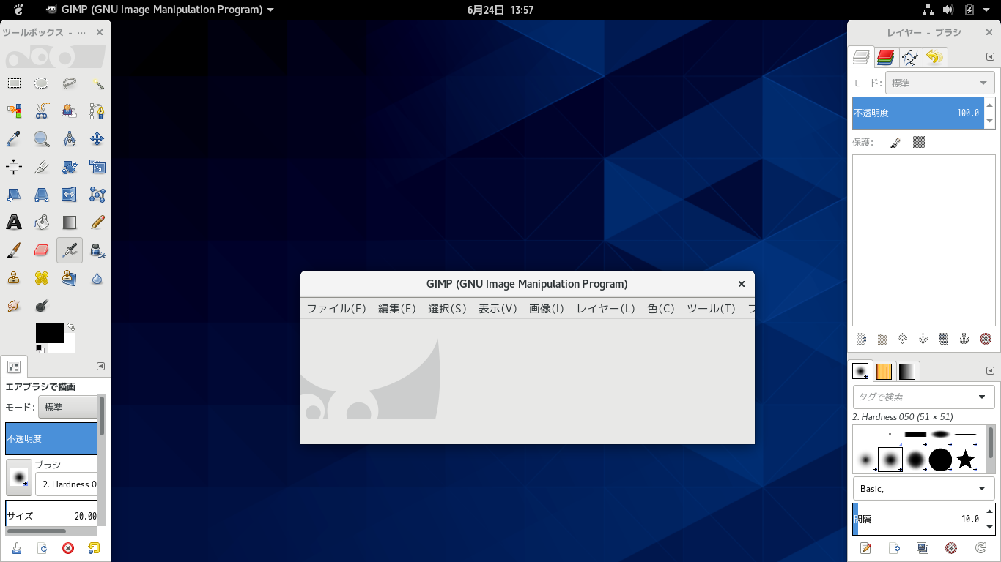Switch to the Gradients tab

[907, 371]
